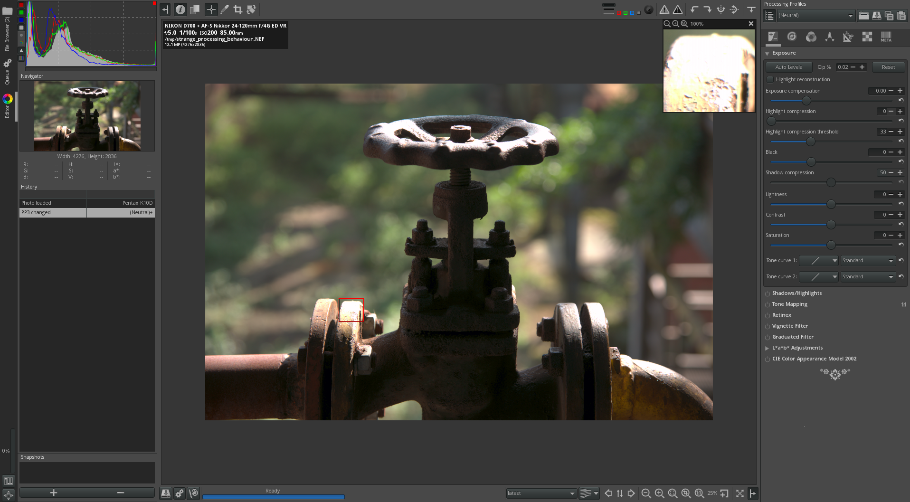The height and width of the screenshot is (502, 910).
Task: Copy the processing profile to clipboard
Action: pos(889,16)
